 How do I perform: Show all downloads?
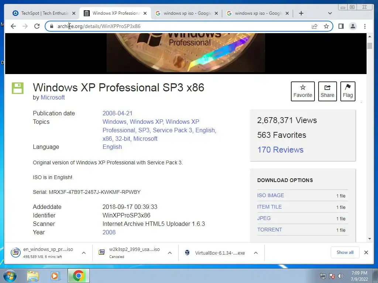click(x=345, y=252)
